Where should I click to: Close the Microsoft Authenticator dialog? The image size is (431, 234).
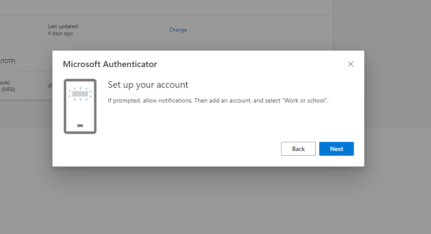pos(351,64)
